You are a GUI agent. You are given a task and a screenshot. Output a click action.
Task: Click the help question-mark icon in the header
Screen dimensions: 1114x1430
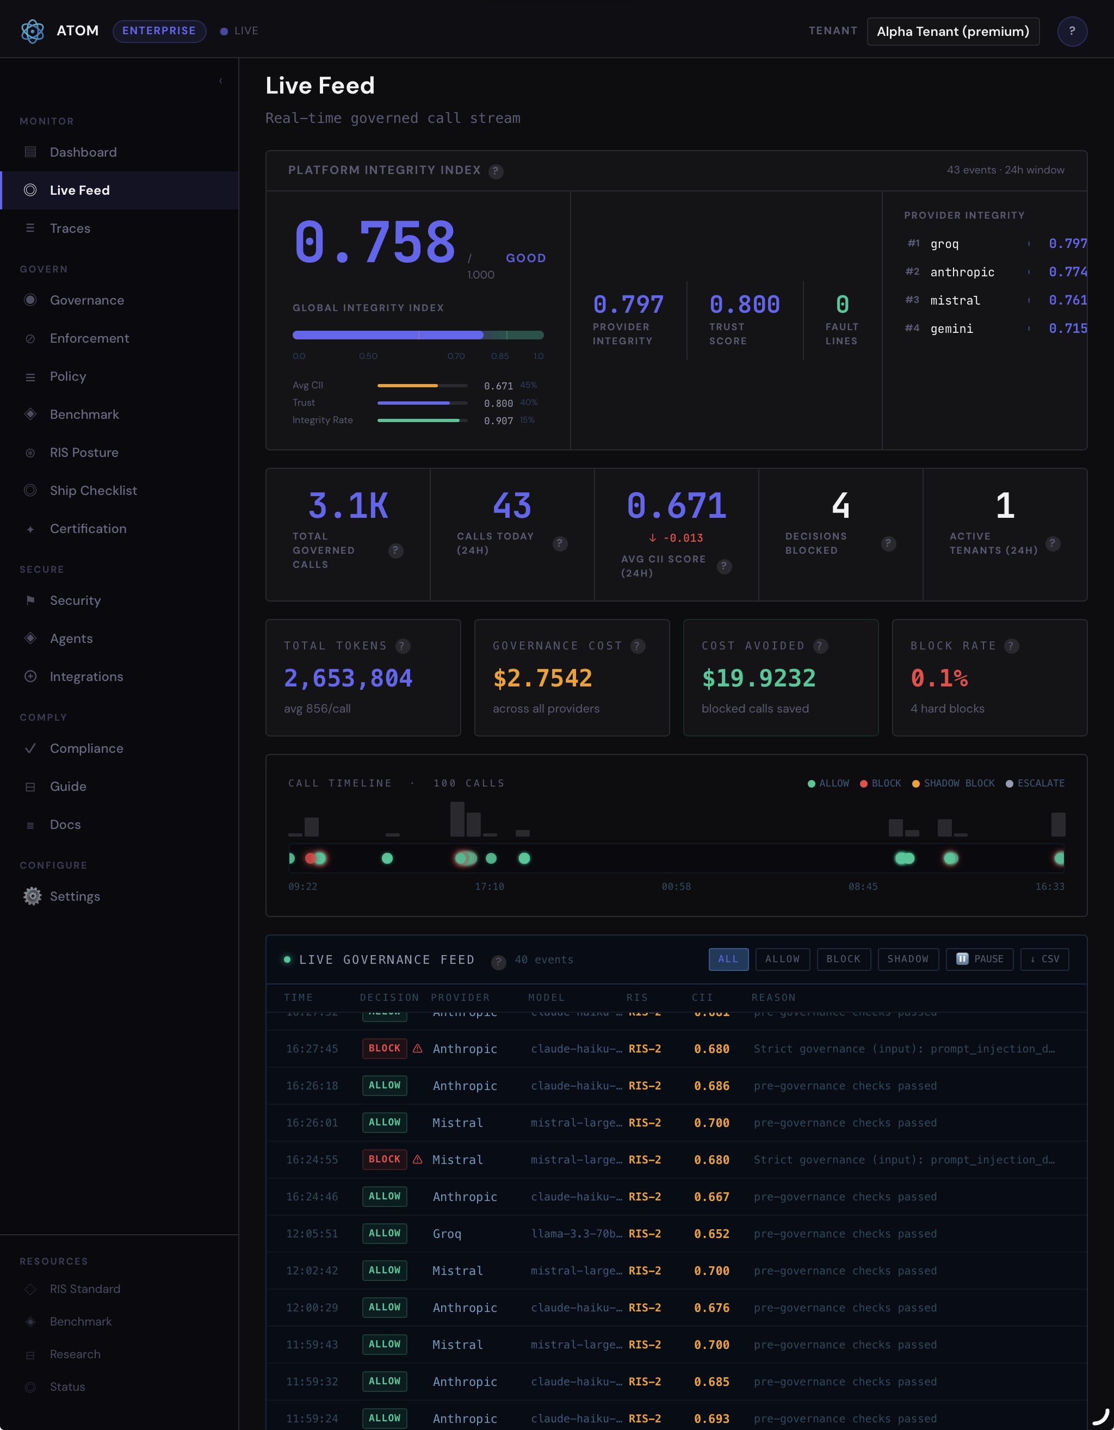1072,31
